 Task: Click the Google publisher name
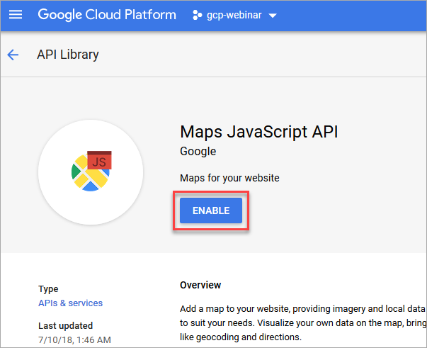198,152
